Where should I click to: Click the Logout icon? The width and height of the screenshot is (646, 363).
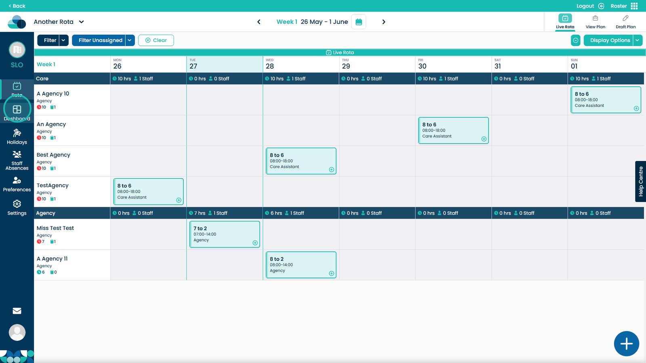coord(601,6)
